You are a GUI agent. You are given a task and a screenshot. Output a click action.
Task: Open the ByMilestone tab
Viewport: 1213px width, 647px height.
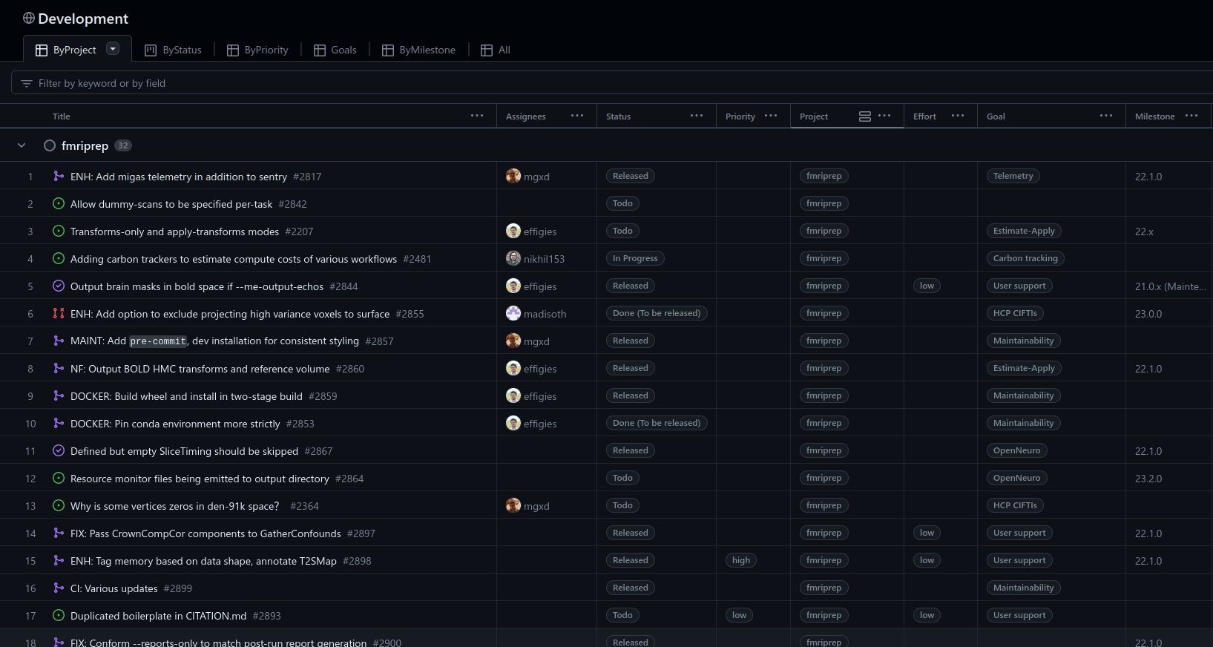tap(419, 50)
